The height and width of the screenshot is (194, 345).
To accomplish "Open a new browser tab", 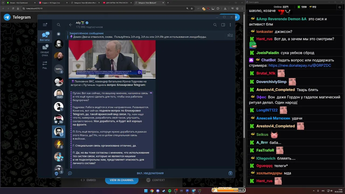I will pos(168,3).
